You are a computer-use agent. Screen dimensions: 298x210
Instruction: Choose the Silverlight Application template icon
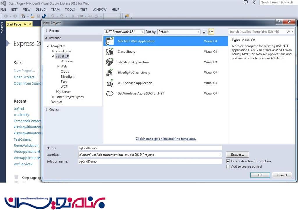pyautogui.click(x=110, y=62)
